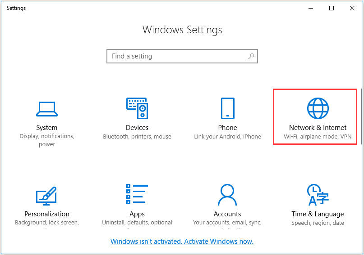Click 'Wi-Fi, airplane mode, VPN' description
Screen dimensions: 364x255
tap(318, 137)
